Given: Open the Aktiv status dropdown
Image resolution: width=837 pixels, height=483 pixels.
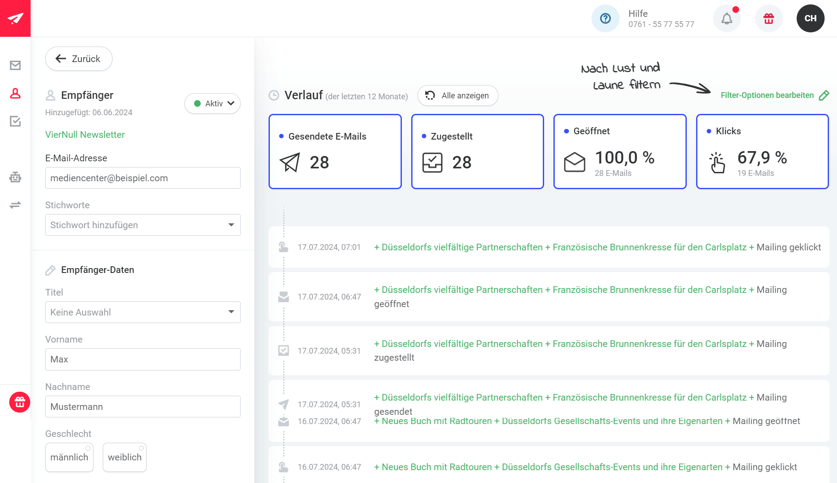Looking at the screenshot, I should coord(212,104).
